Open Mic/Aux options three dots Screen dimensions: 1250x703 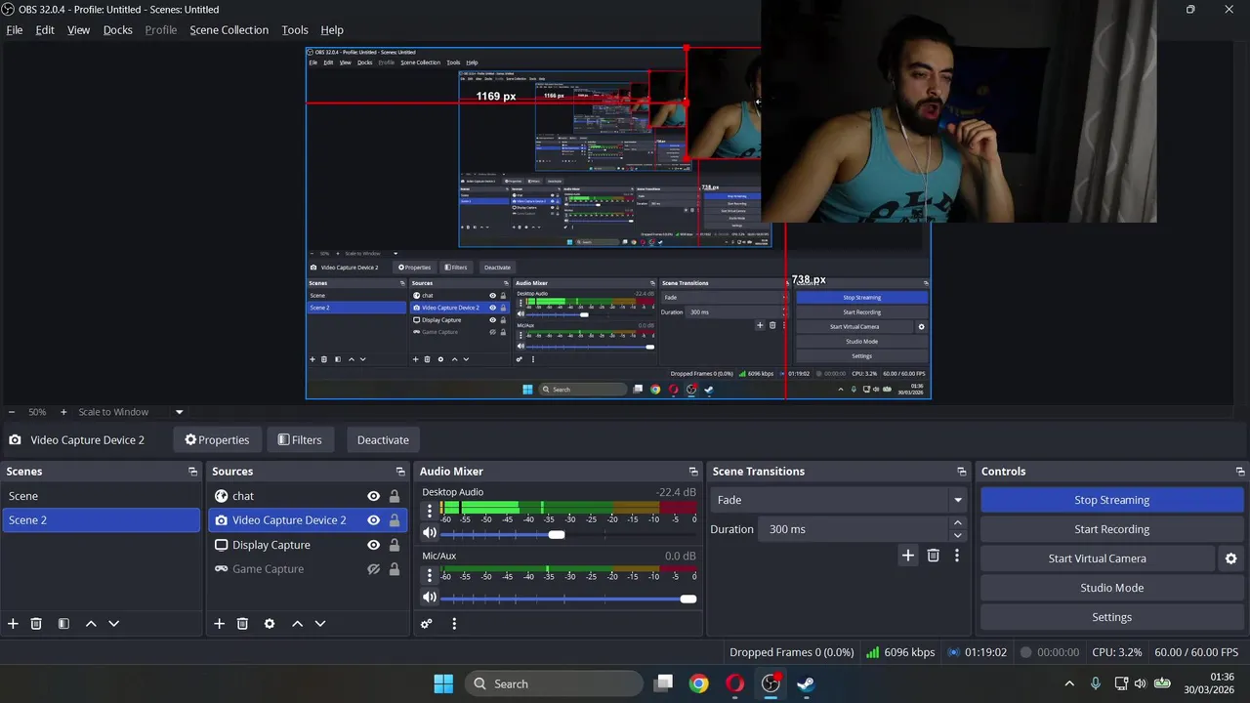(x=429, y=575)
